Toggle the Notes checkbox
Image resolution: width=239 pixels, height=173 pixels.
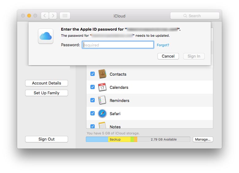(93, 126)
